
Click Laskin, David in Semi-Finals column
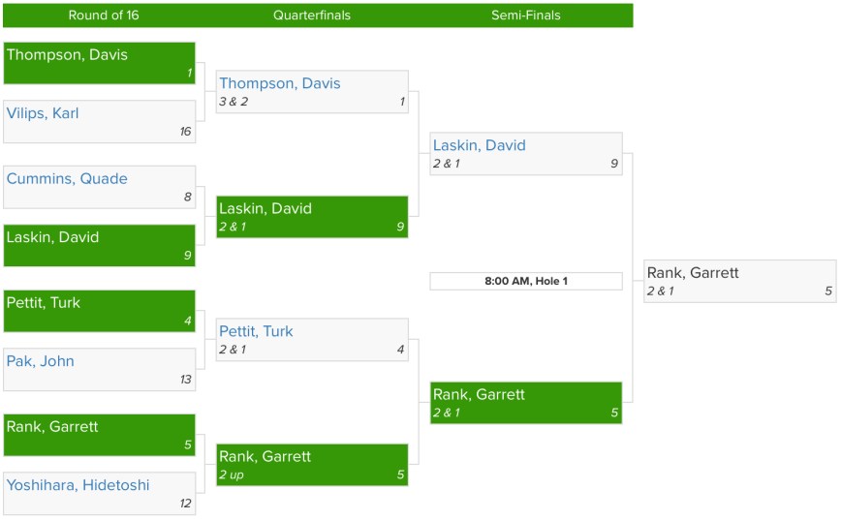(480, 146)
